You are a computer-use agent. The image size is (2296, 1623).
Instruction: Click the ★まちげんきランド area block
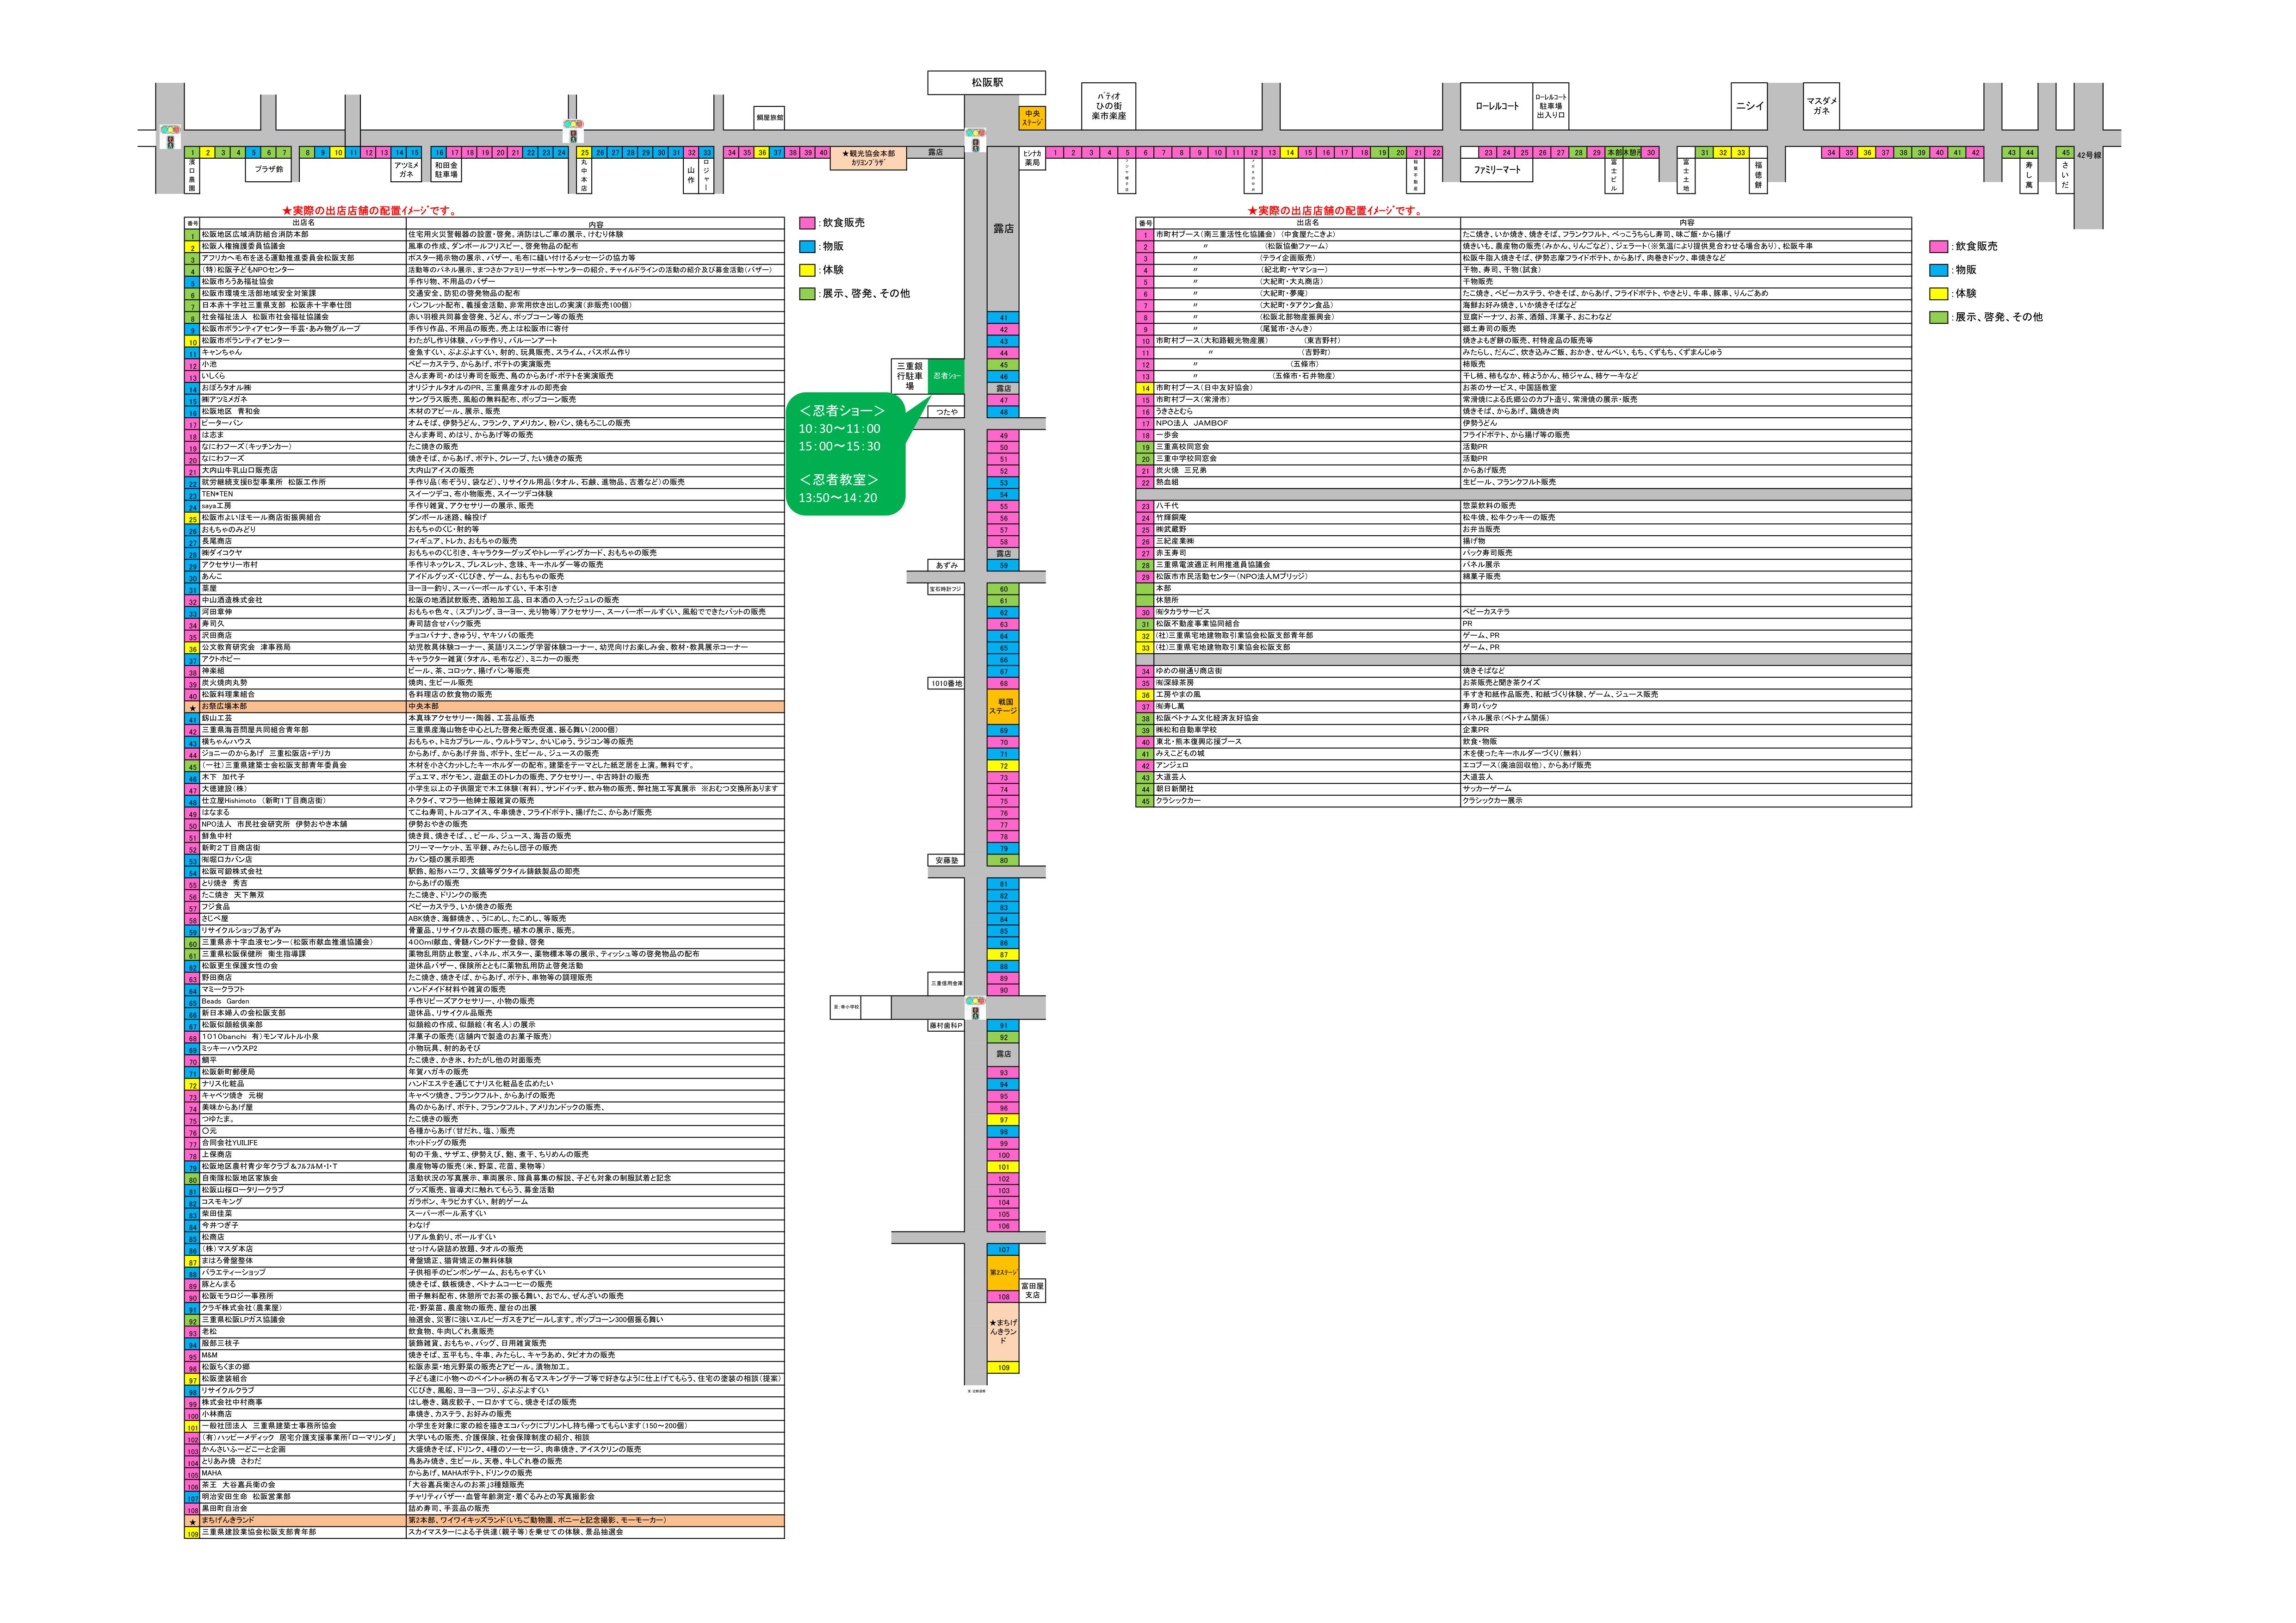pos(1003,1332)
